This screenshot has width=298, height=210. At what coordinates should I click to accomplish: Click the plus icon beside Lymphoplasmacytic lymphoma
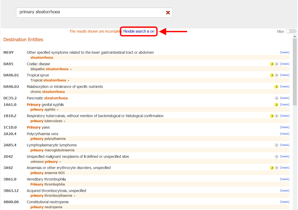click(277, 145)
